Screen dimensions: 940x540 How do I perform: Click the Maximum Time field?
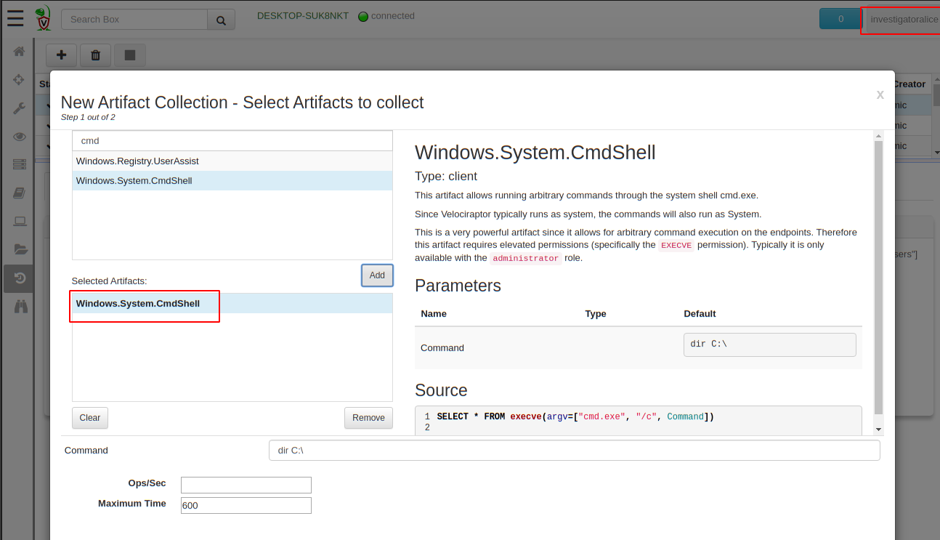click(246, 505)
